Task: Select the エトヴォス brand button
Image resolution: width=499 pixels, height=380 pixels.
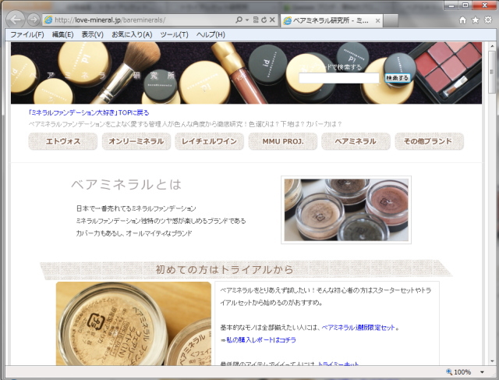Action: tap(63, 141)
